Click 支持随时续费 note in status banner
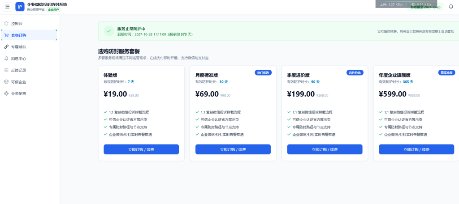 (x=416, y=31)
